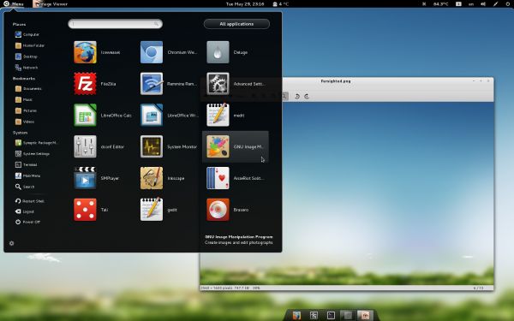Click the All applications category button
This screenshot has height=321, width=514.
click(x=236, y=24)
